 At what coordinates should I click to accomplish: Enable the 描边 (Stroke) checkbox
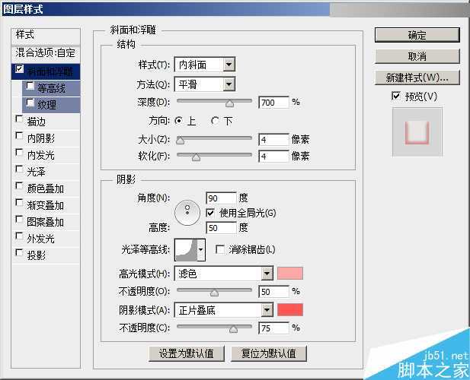coord(19,120)
